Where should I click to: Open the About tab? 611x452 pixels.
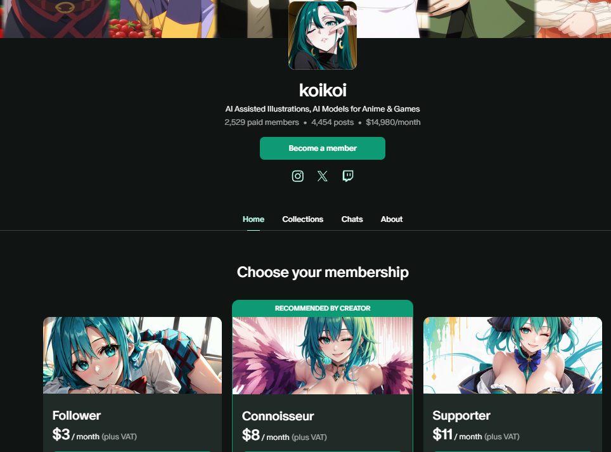tap(392, 219)
